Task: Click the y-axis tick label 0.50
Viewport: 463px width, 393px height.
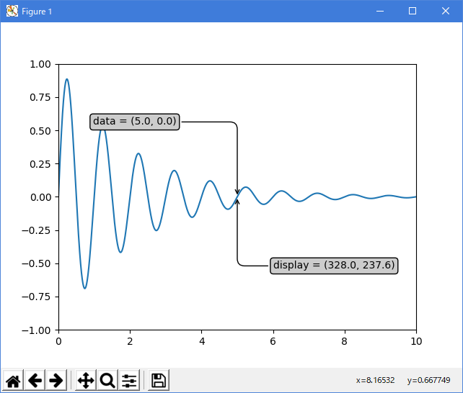Action: 38,131
